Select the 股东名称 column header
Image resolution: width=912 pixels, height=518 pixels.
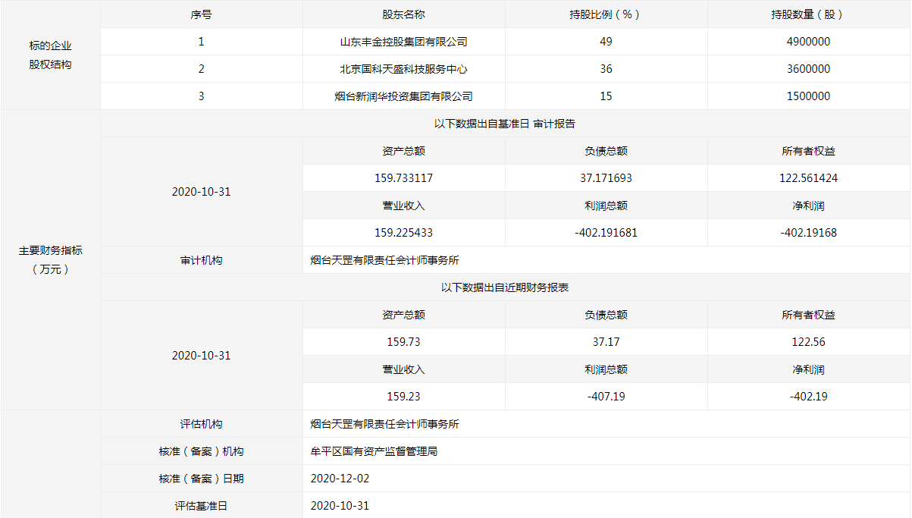click(x=403, y=14)
